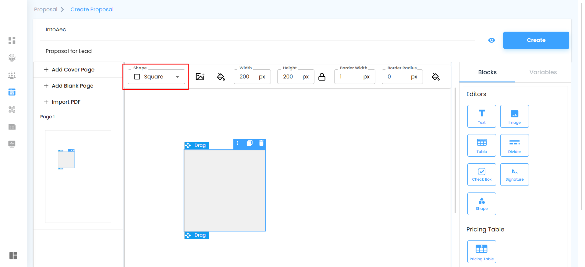Click Add Blank Page
The height and width of the screenshot is (267, 585).
click(x=78, y=86)
